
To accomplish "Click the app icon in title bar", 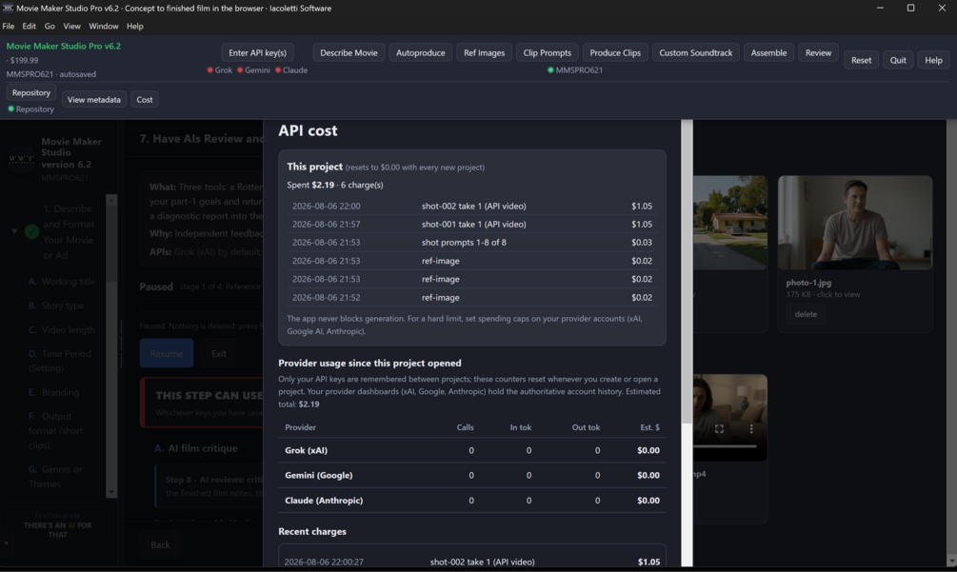I will tap(8, 8).
